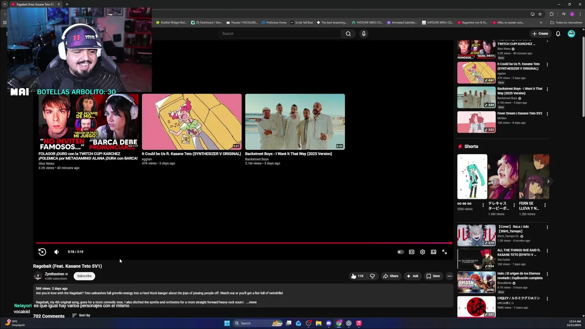
Task: Open menu for sidebar It Could be Us video
Action: point(547,64)
